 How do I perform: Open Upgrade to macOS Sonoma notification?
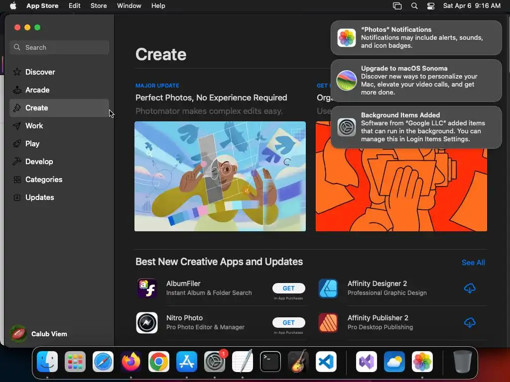(416, 81)
